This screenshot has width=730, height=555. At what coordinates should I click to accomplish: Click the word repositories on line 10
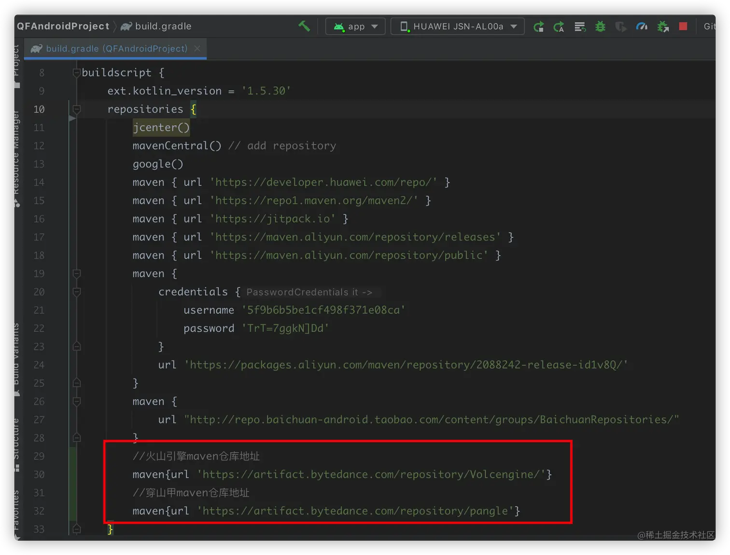coord(145,109)
